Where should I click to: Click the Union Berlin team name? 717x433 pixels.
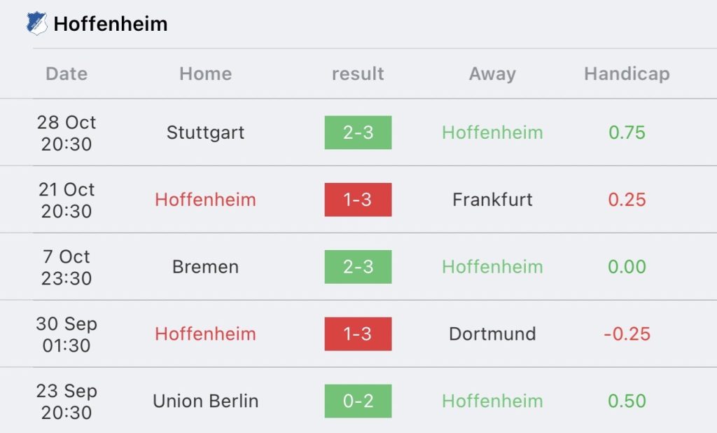tap(205, 401)
